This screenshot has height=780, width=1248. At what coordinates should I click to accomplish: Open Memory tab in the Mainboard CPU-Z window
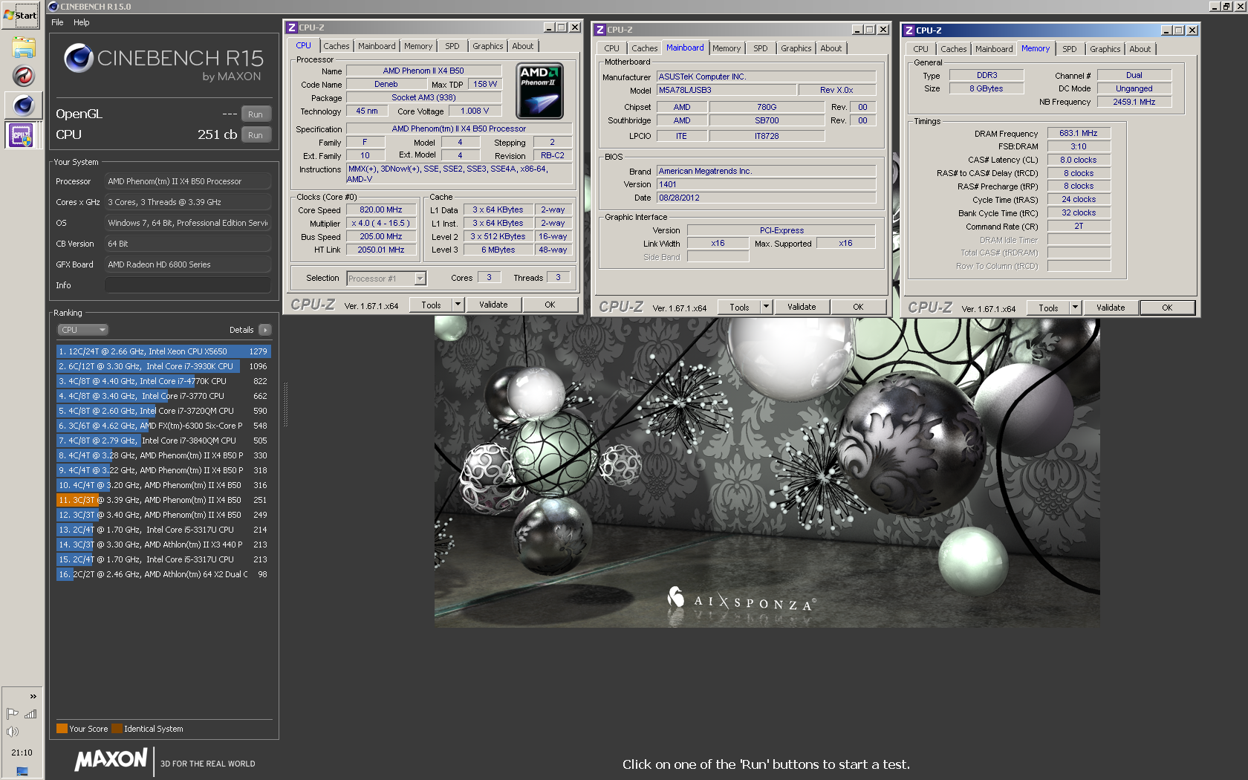(x=726, y=48)
